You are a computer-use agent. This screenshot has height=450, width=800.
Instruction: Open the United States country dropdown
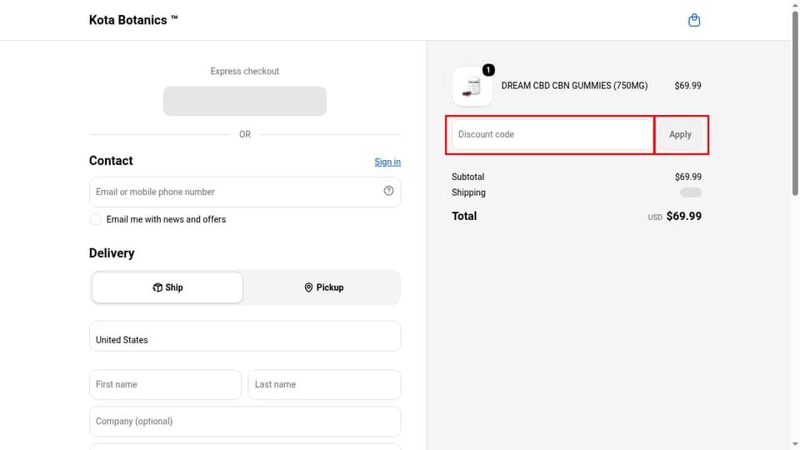click(245, 336)
